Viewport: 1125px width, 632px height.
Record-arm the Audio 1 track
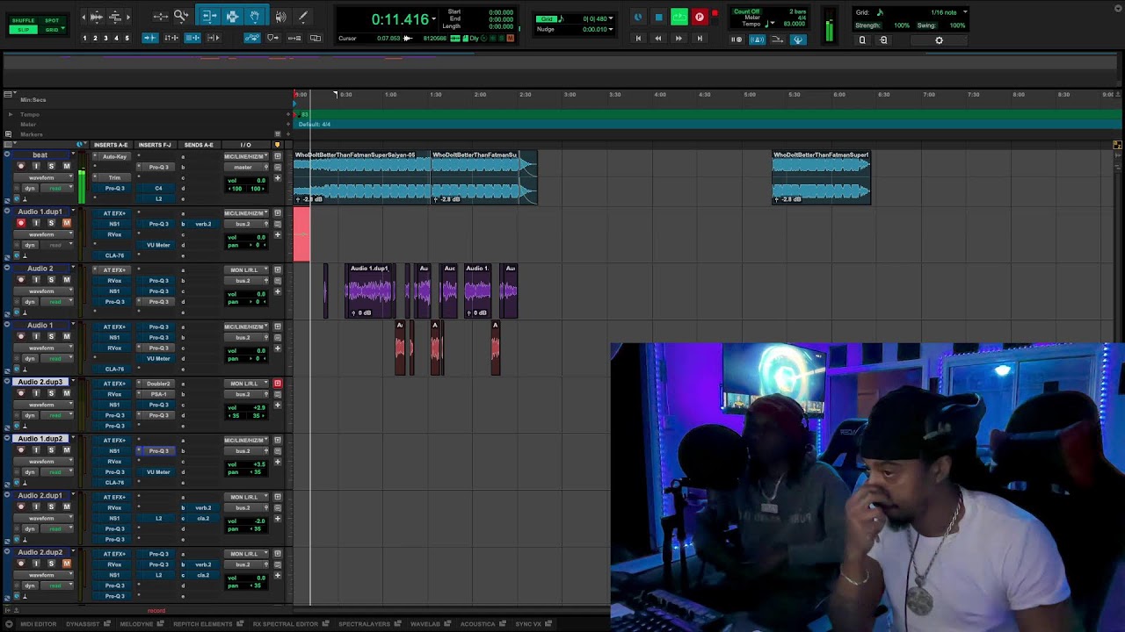coord(21,337)
